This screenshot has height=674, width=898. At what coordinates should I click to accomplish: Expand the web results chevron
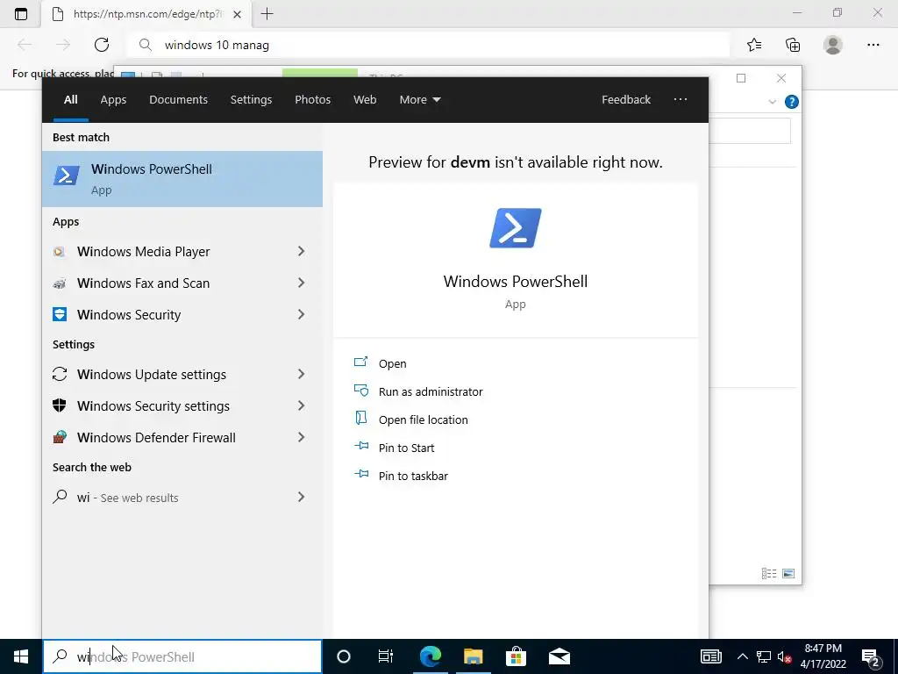(x=302, y=497)
